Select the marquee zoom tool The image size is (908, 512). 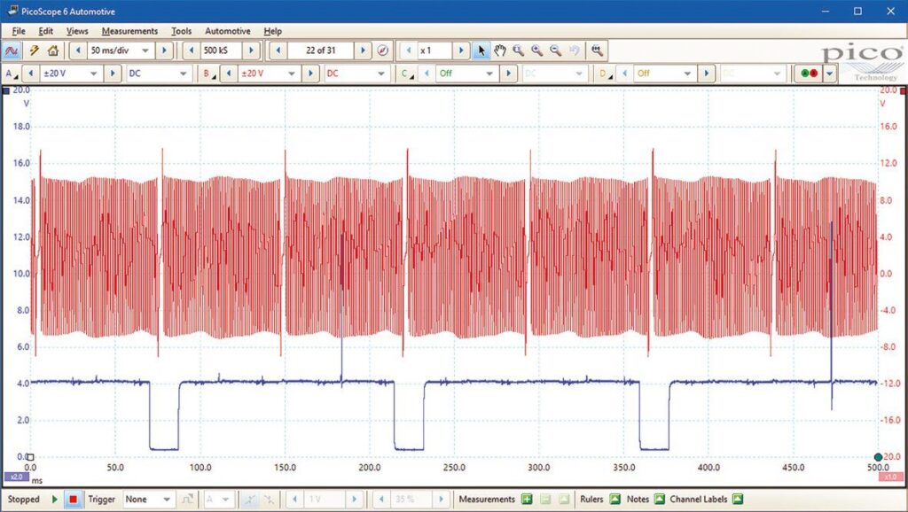click(x=518, y=50)
